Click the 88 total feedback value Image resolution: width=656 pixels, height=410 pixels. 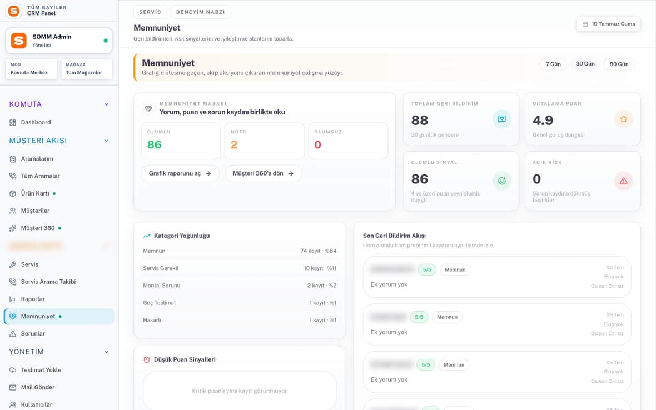tap(420, 121)
